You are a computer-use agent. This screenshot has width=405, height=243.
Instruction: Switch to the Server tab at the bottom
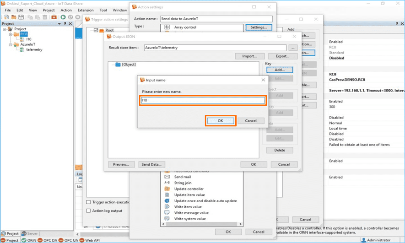30,233
